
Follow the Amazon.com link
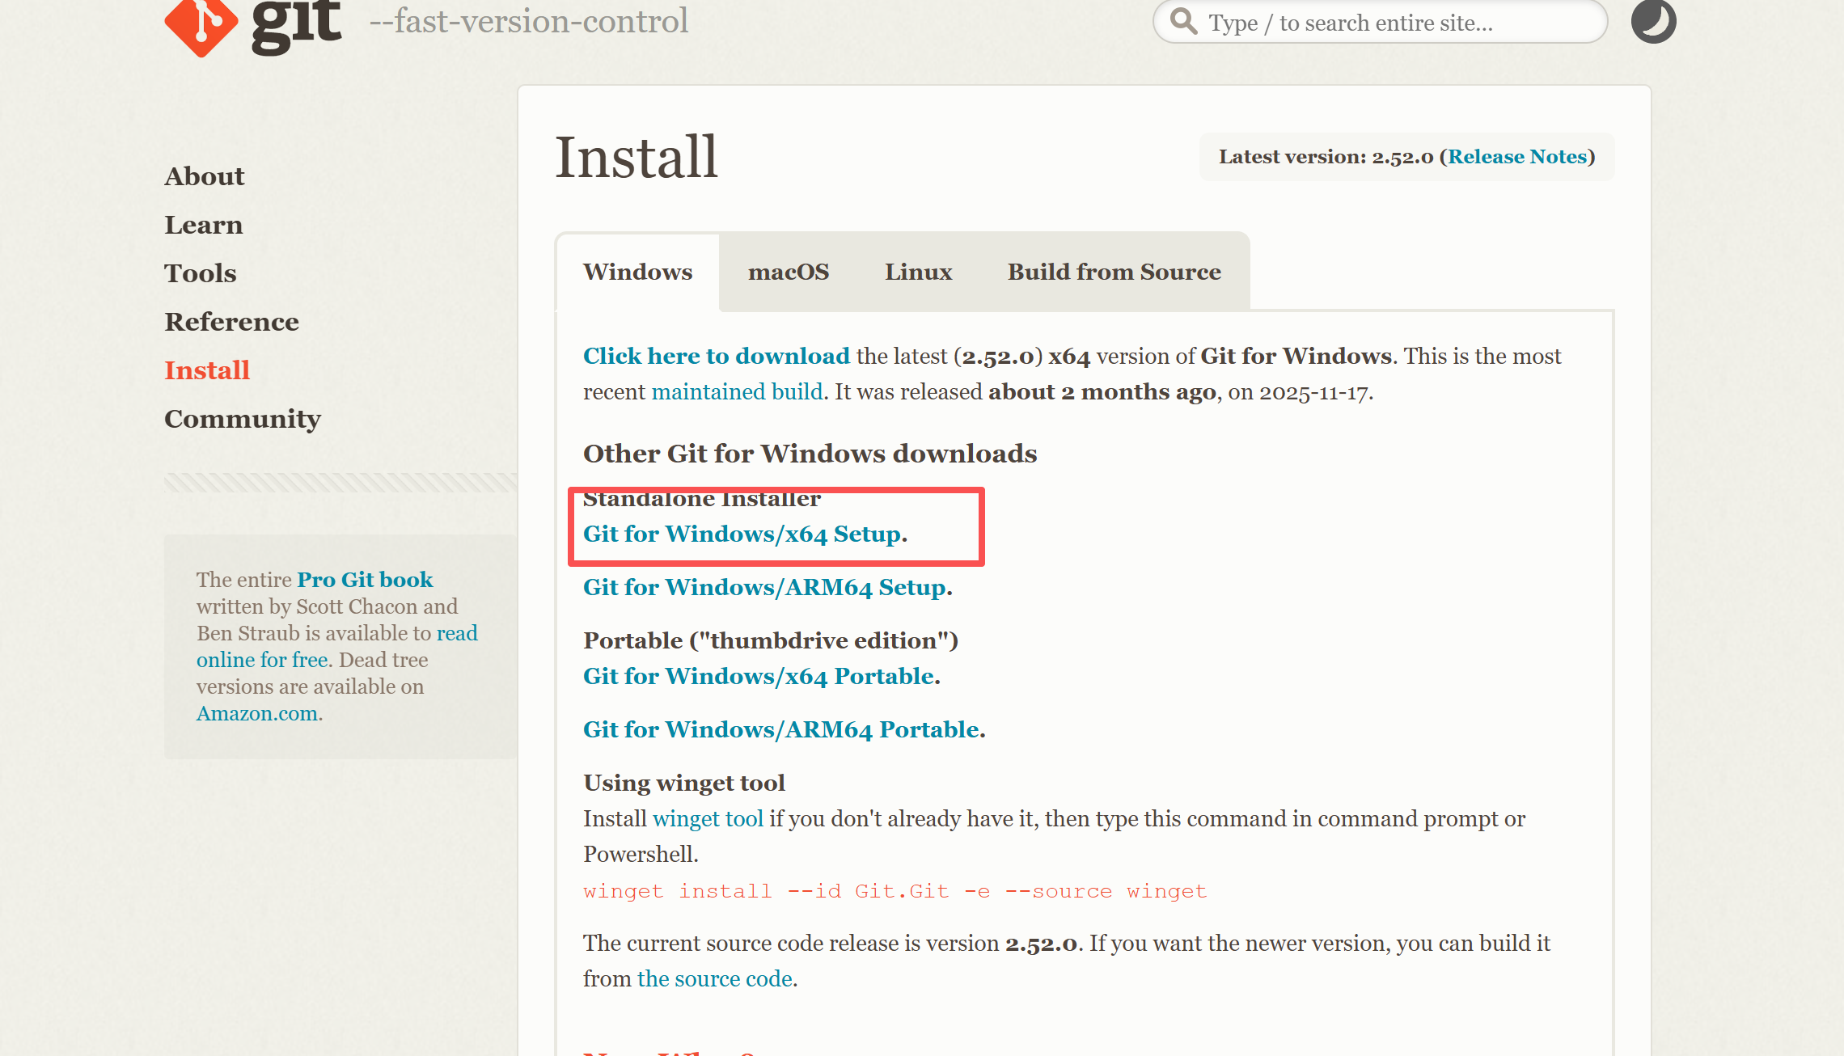click(257, 713)
